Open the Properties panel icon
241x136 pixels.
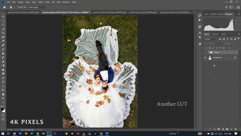click(x=200, y=26)
